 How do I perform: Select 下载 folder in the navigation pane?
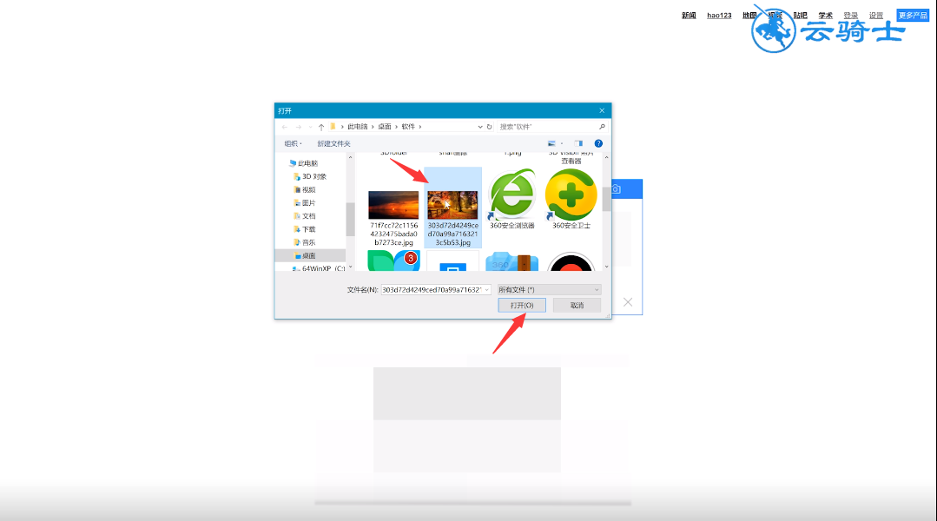pos(305,229)
